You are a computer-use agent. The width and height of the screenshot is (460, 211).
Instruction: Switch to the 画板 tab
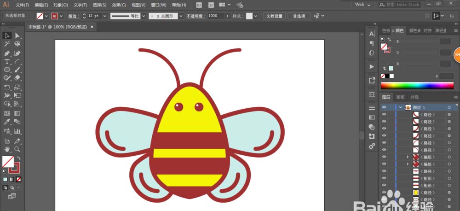pyautogui.click(x=401, y=97)
